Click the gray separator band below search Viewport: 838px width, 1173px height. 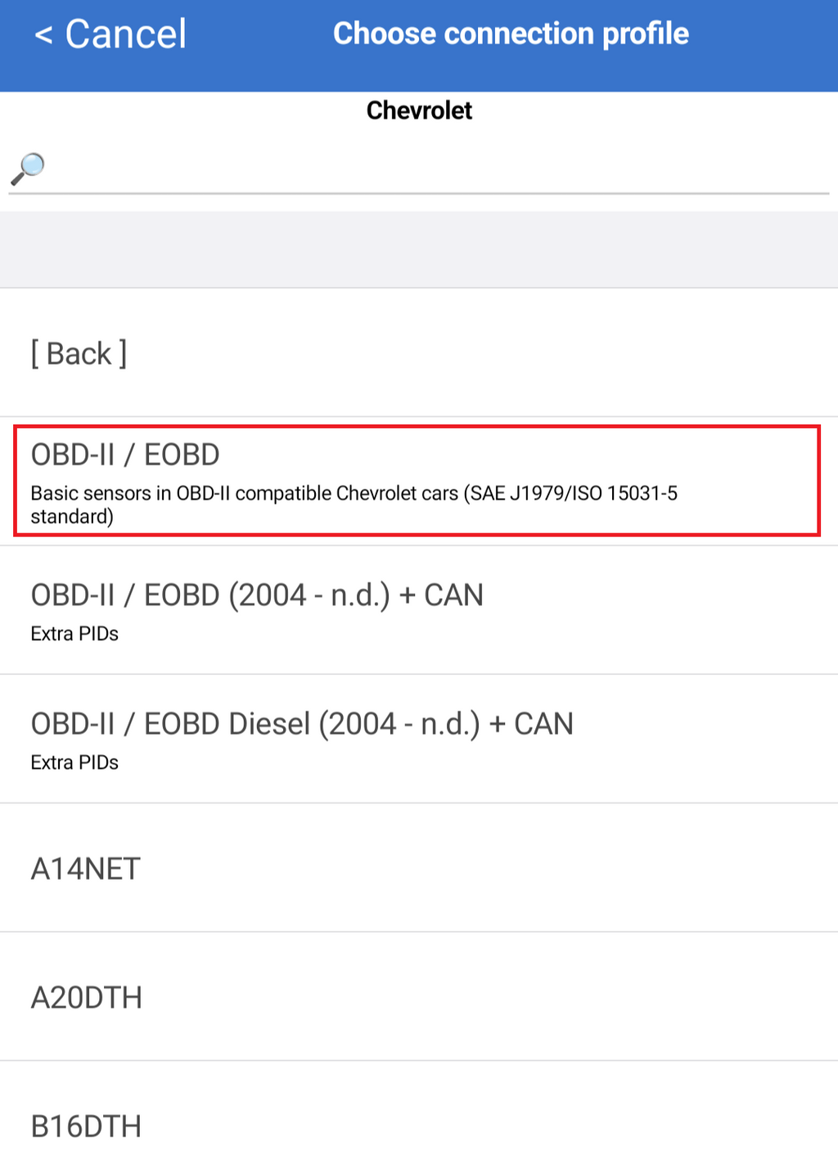tap(419, 249)
